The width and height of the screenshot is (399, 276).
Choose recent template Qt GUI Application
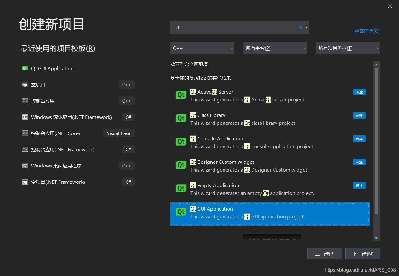pos(78,68)
